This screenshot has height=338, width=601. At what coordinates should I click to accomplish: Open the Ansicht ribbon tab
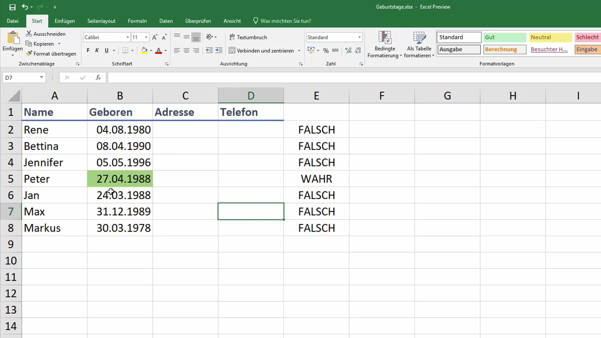[232, 21]
